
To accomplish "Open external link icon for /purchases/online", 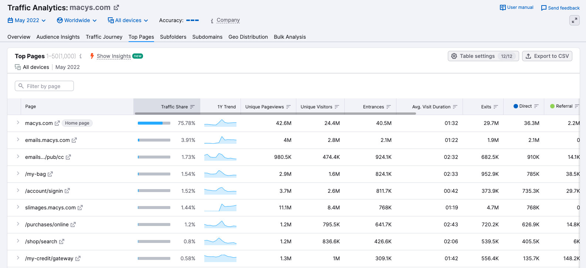I will pyautogui.click(x=73, y=225).
